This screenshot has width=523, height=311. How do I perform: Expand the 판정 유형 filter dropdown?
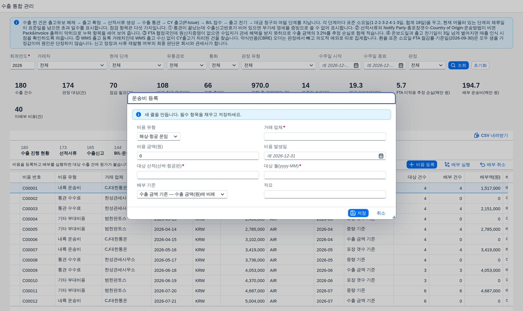(x=279, y=65)
